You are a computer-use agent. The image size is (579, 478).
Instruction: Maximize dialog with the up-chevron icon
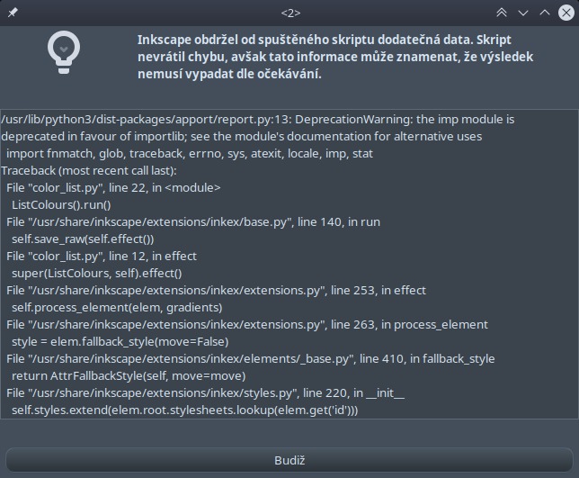tap(545, 13)
